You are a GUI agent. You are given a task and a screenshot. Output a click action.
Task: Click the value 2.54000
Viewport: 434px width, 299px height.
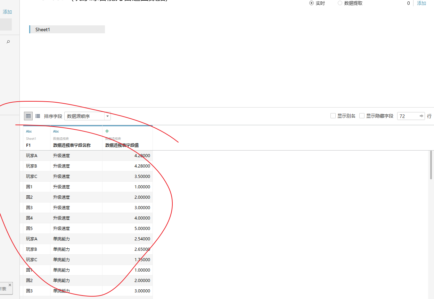[142, 239]
